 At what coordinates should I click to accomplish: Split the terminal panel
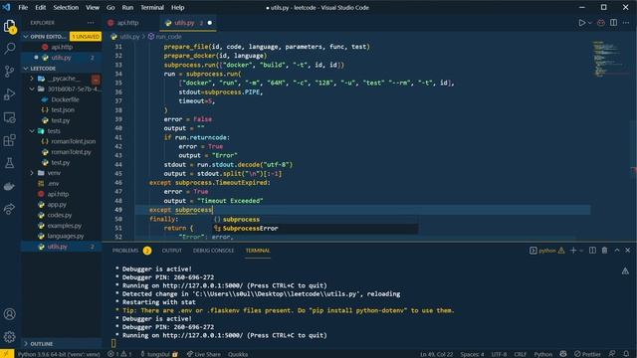coord(593,251)
